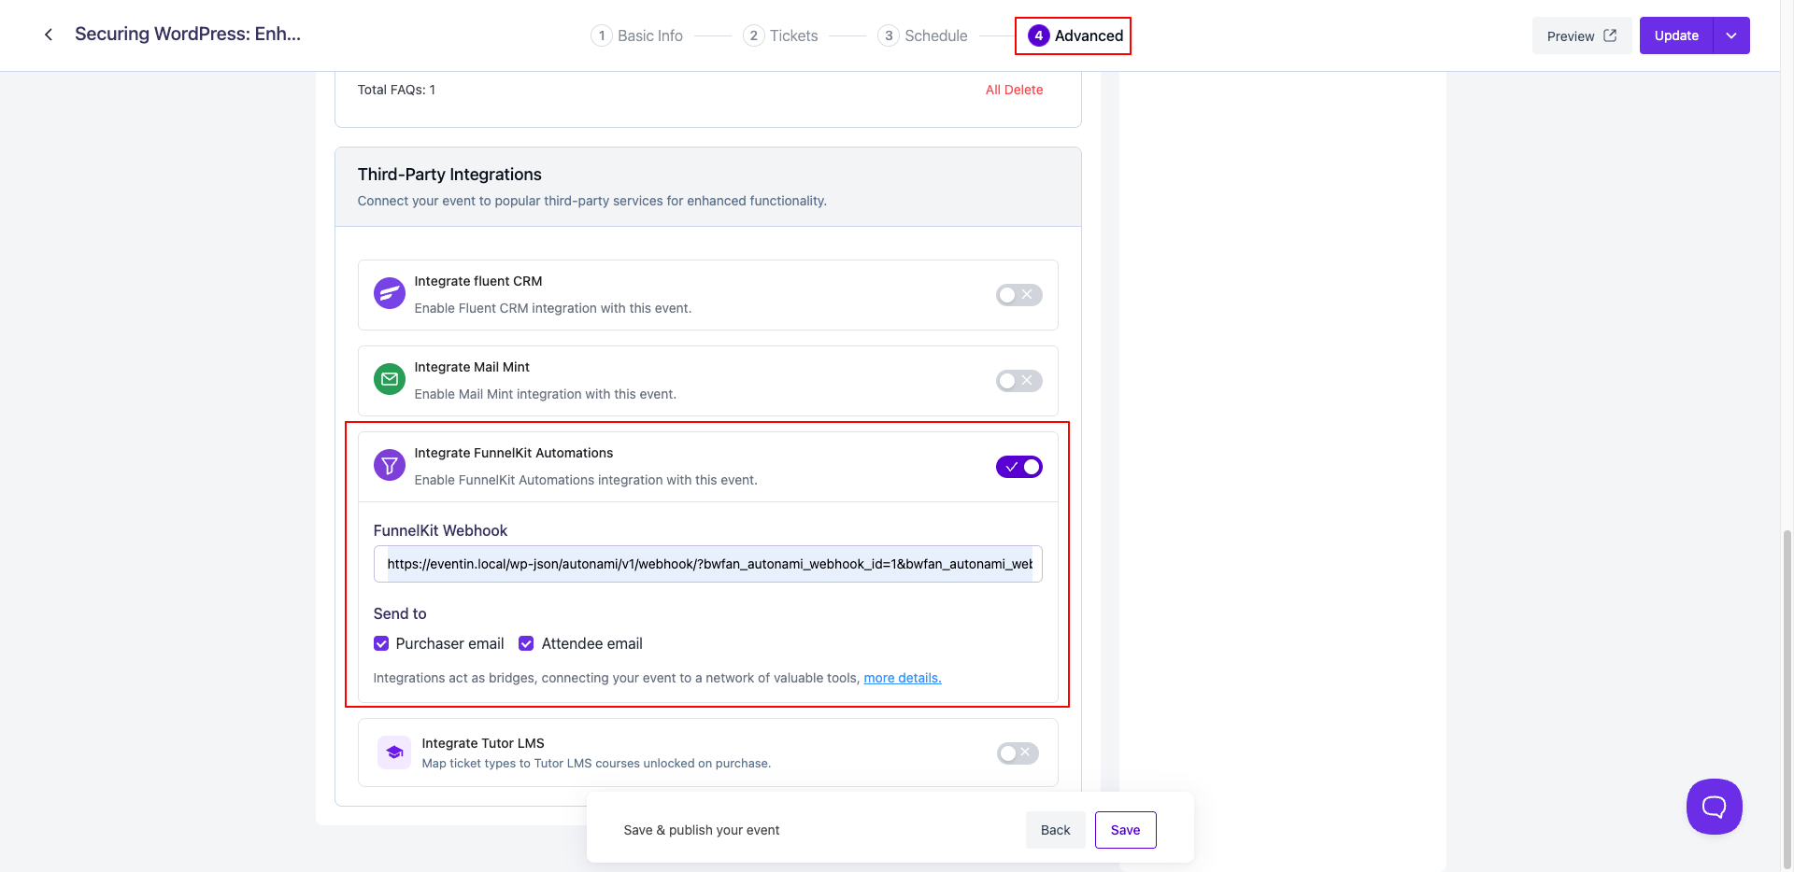Click the FunnelKit Automations funnel icon
This screenshot has height=872, width=1794.
point(390,465)
